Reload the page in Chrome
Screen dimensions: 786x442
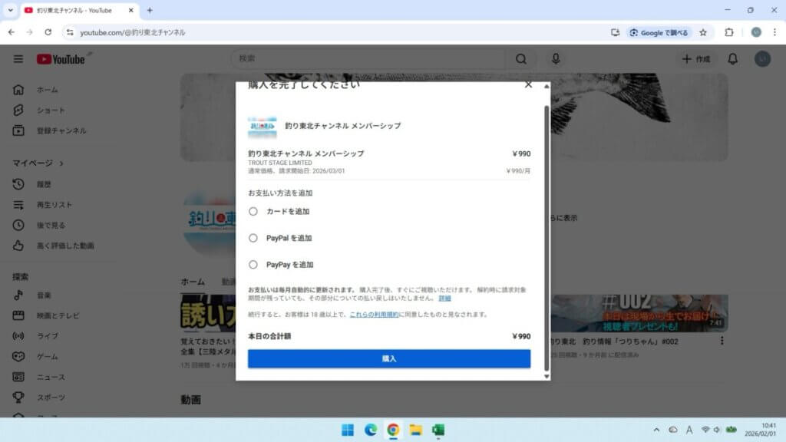coord(48,32)
